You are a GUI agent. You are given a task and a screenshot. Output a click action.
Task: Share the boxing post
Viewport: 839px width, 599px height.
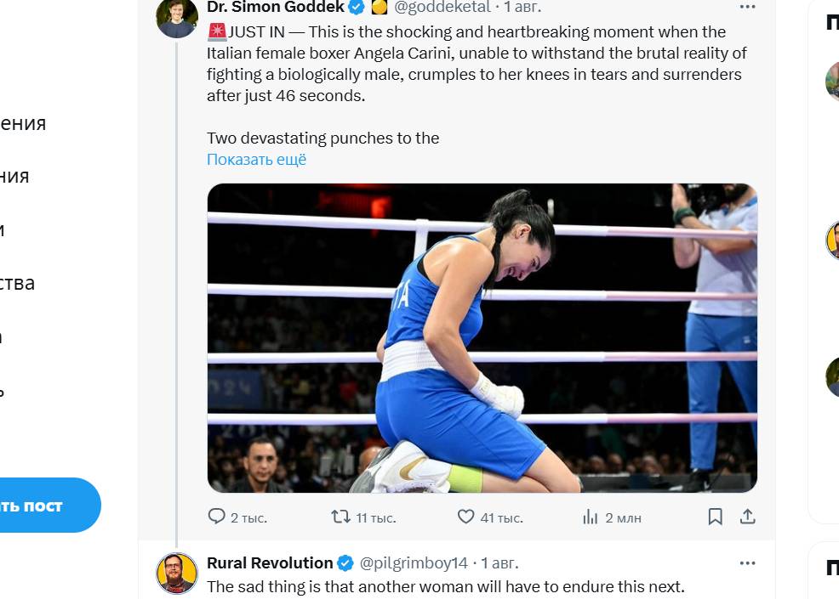(x=748, y=517)
